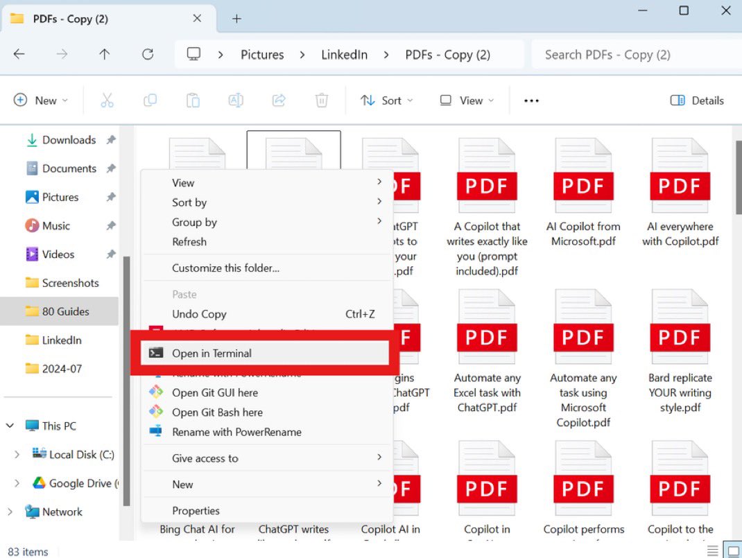This screenshot has height=558, width=742.
Task: Open the Sort dropdown in toolbar
Action: click(x=387, y=101)
